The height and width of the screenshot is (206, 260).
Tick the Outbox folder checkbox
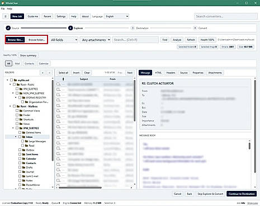click(20, 150)
